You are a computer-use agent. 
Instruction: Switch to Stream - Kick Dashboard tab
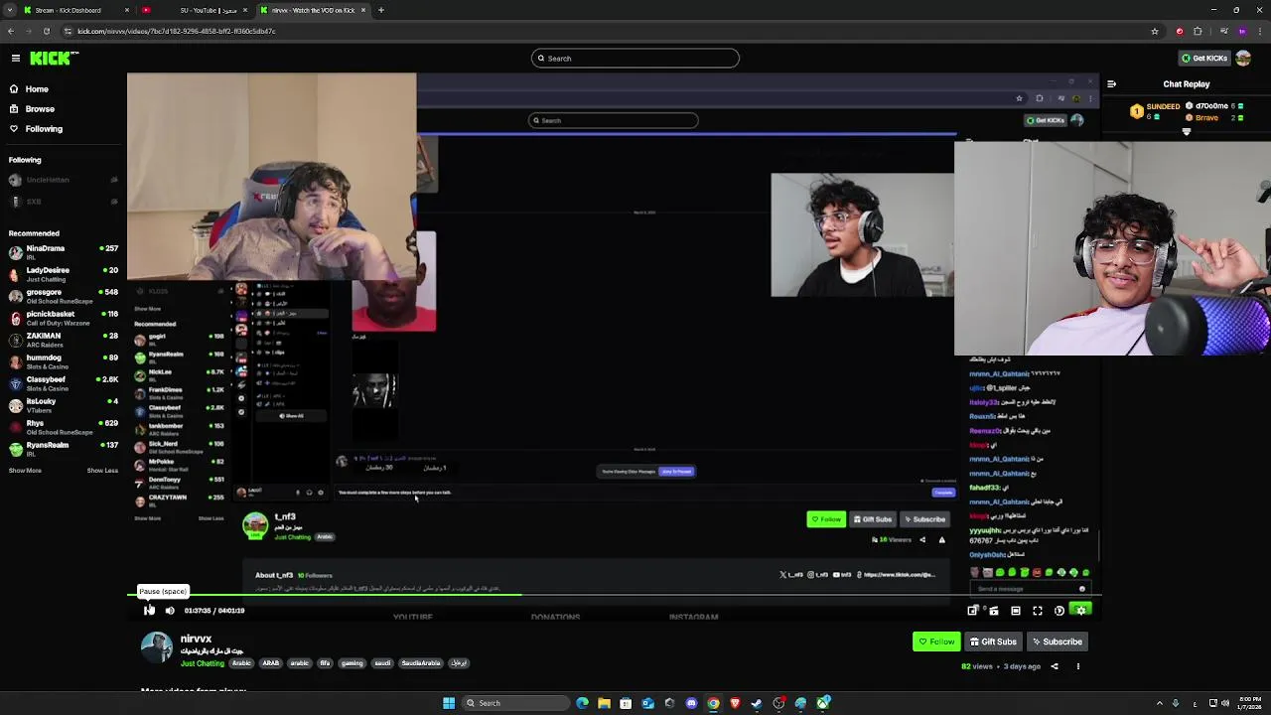point(75,10)
